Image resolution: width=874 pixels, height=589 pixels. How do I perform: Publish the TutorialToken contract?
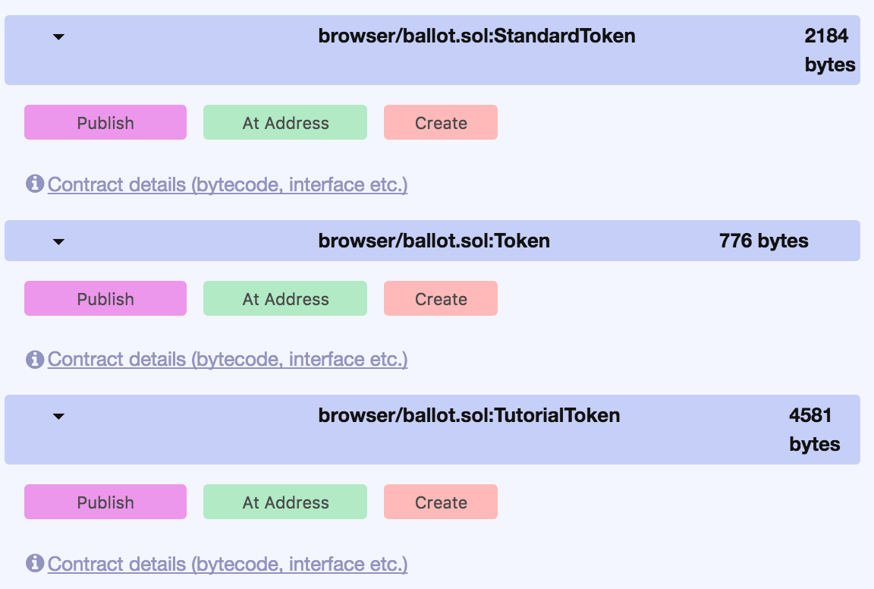pyautogui.click(x=105, y=502)
